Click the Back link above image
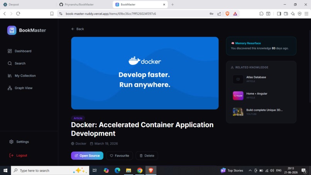 (x=78, y=29)
